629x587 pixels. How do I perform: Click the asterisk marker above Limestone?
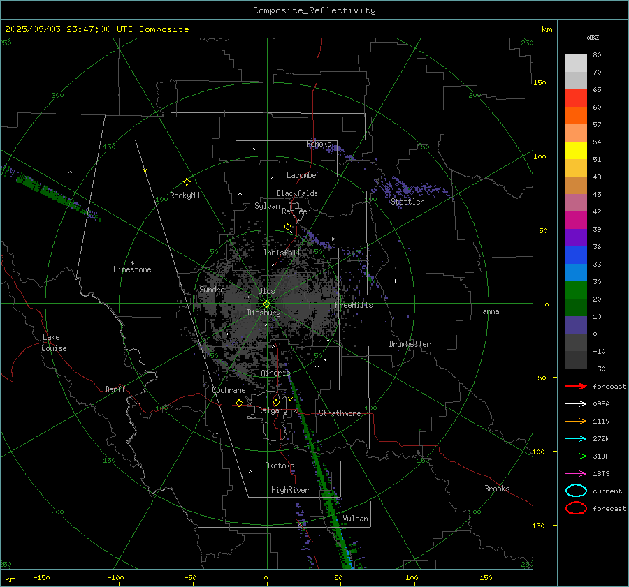point(132,263)
